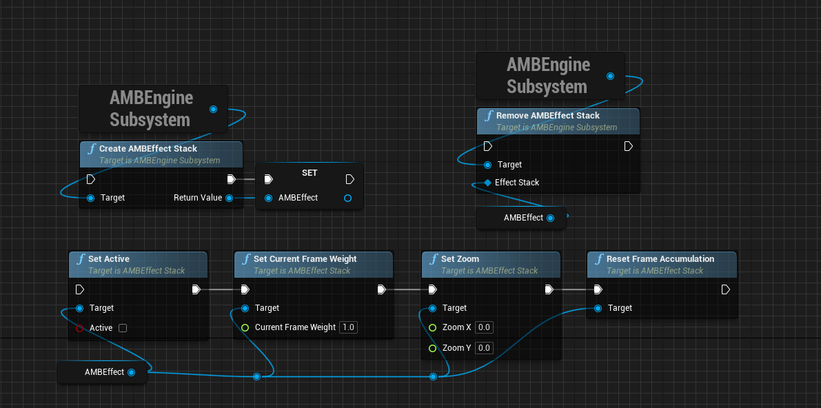The width and height of the screenshot is (821, 408).
Task: Click the Create AMBEffect Stack exec input pin
Action: click(90, 180)
